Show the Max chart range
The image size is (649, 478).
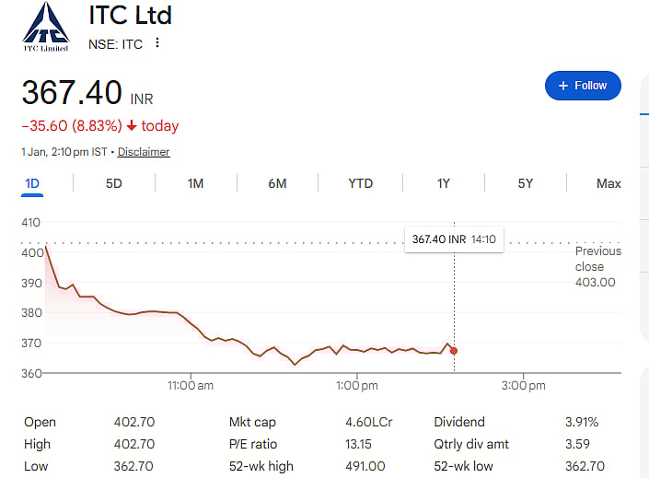coord(608,183)
